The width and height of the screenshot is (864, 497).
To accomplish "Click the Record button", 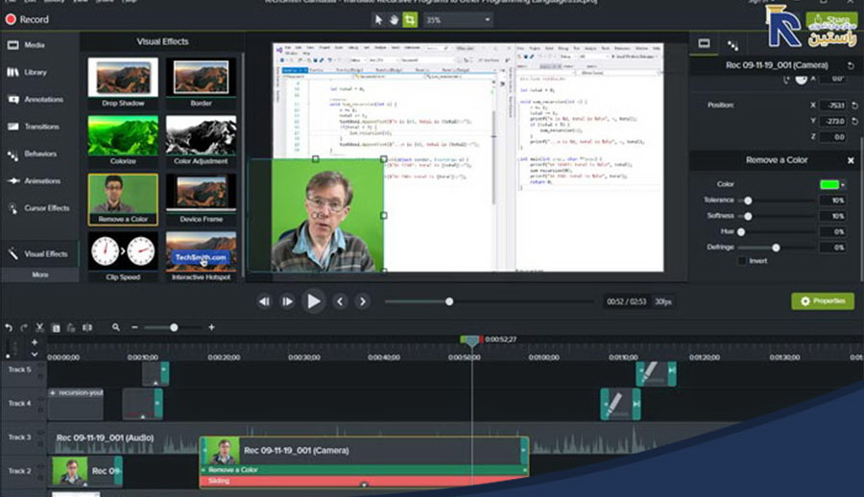I will coord(27,19).
